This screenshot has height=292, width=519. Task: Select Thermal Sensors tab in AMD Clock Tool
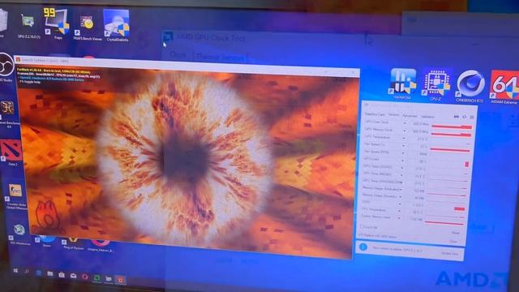coord(220,57)
